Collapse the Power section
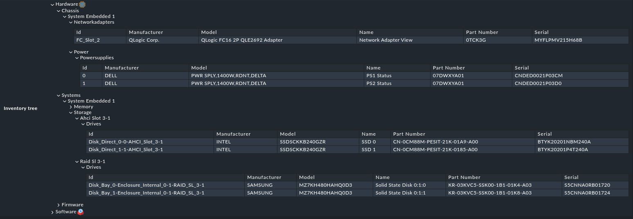The image size is (633, 219). coord(71,52)
